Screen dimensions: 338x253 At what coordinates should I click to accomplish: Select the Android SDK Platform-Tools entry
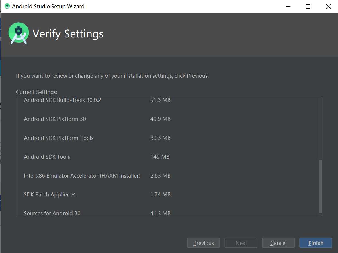[59, 138]
